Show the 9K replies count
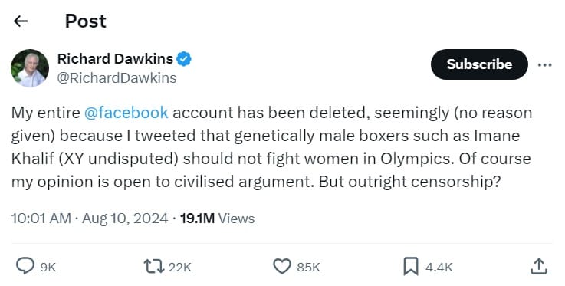 pos(48,268)
